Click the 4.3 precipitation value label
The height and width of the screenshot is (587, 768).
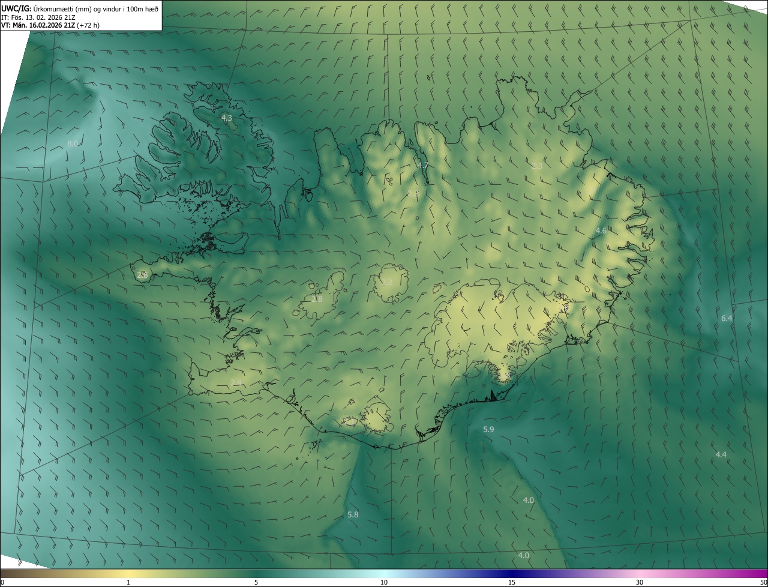pos(226,118)
